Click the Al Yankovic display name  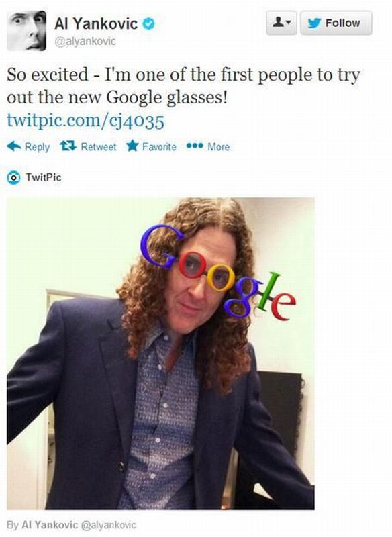pyautogui.click(x=96, y=24)
